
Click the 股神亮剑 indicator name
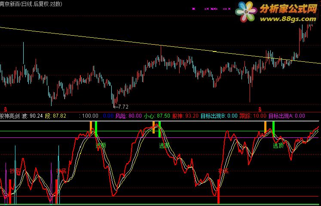(x=10, y=116)
